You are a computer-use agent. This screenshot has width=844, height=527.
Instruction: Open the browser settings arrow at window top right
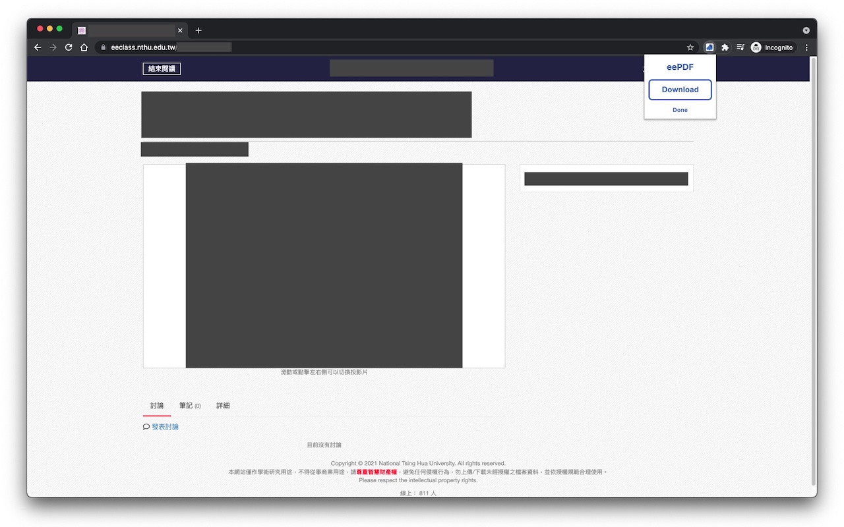point(806,30)
